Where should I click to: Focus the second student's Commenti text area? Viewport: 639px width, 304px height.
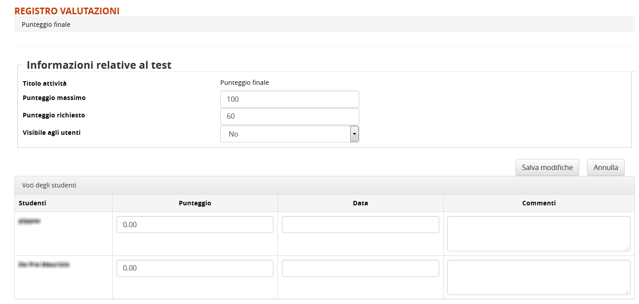pos(538,277)
